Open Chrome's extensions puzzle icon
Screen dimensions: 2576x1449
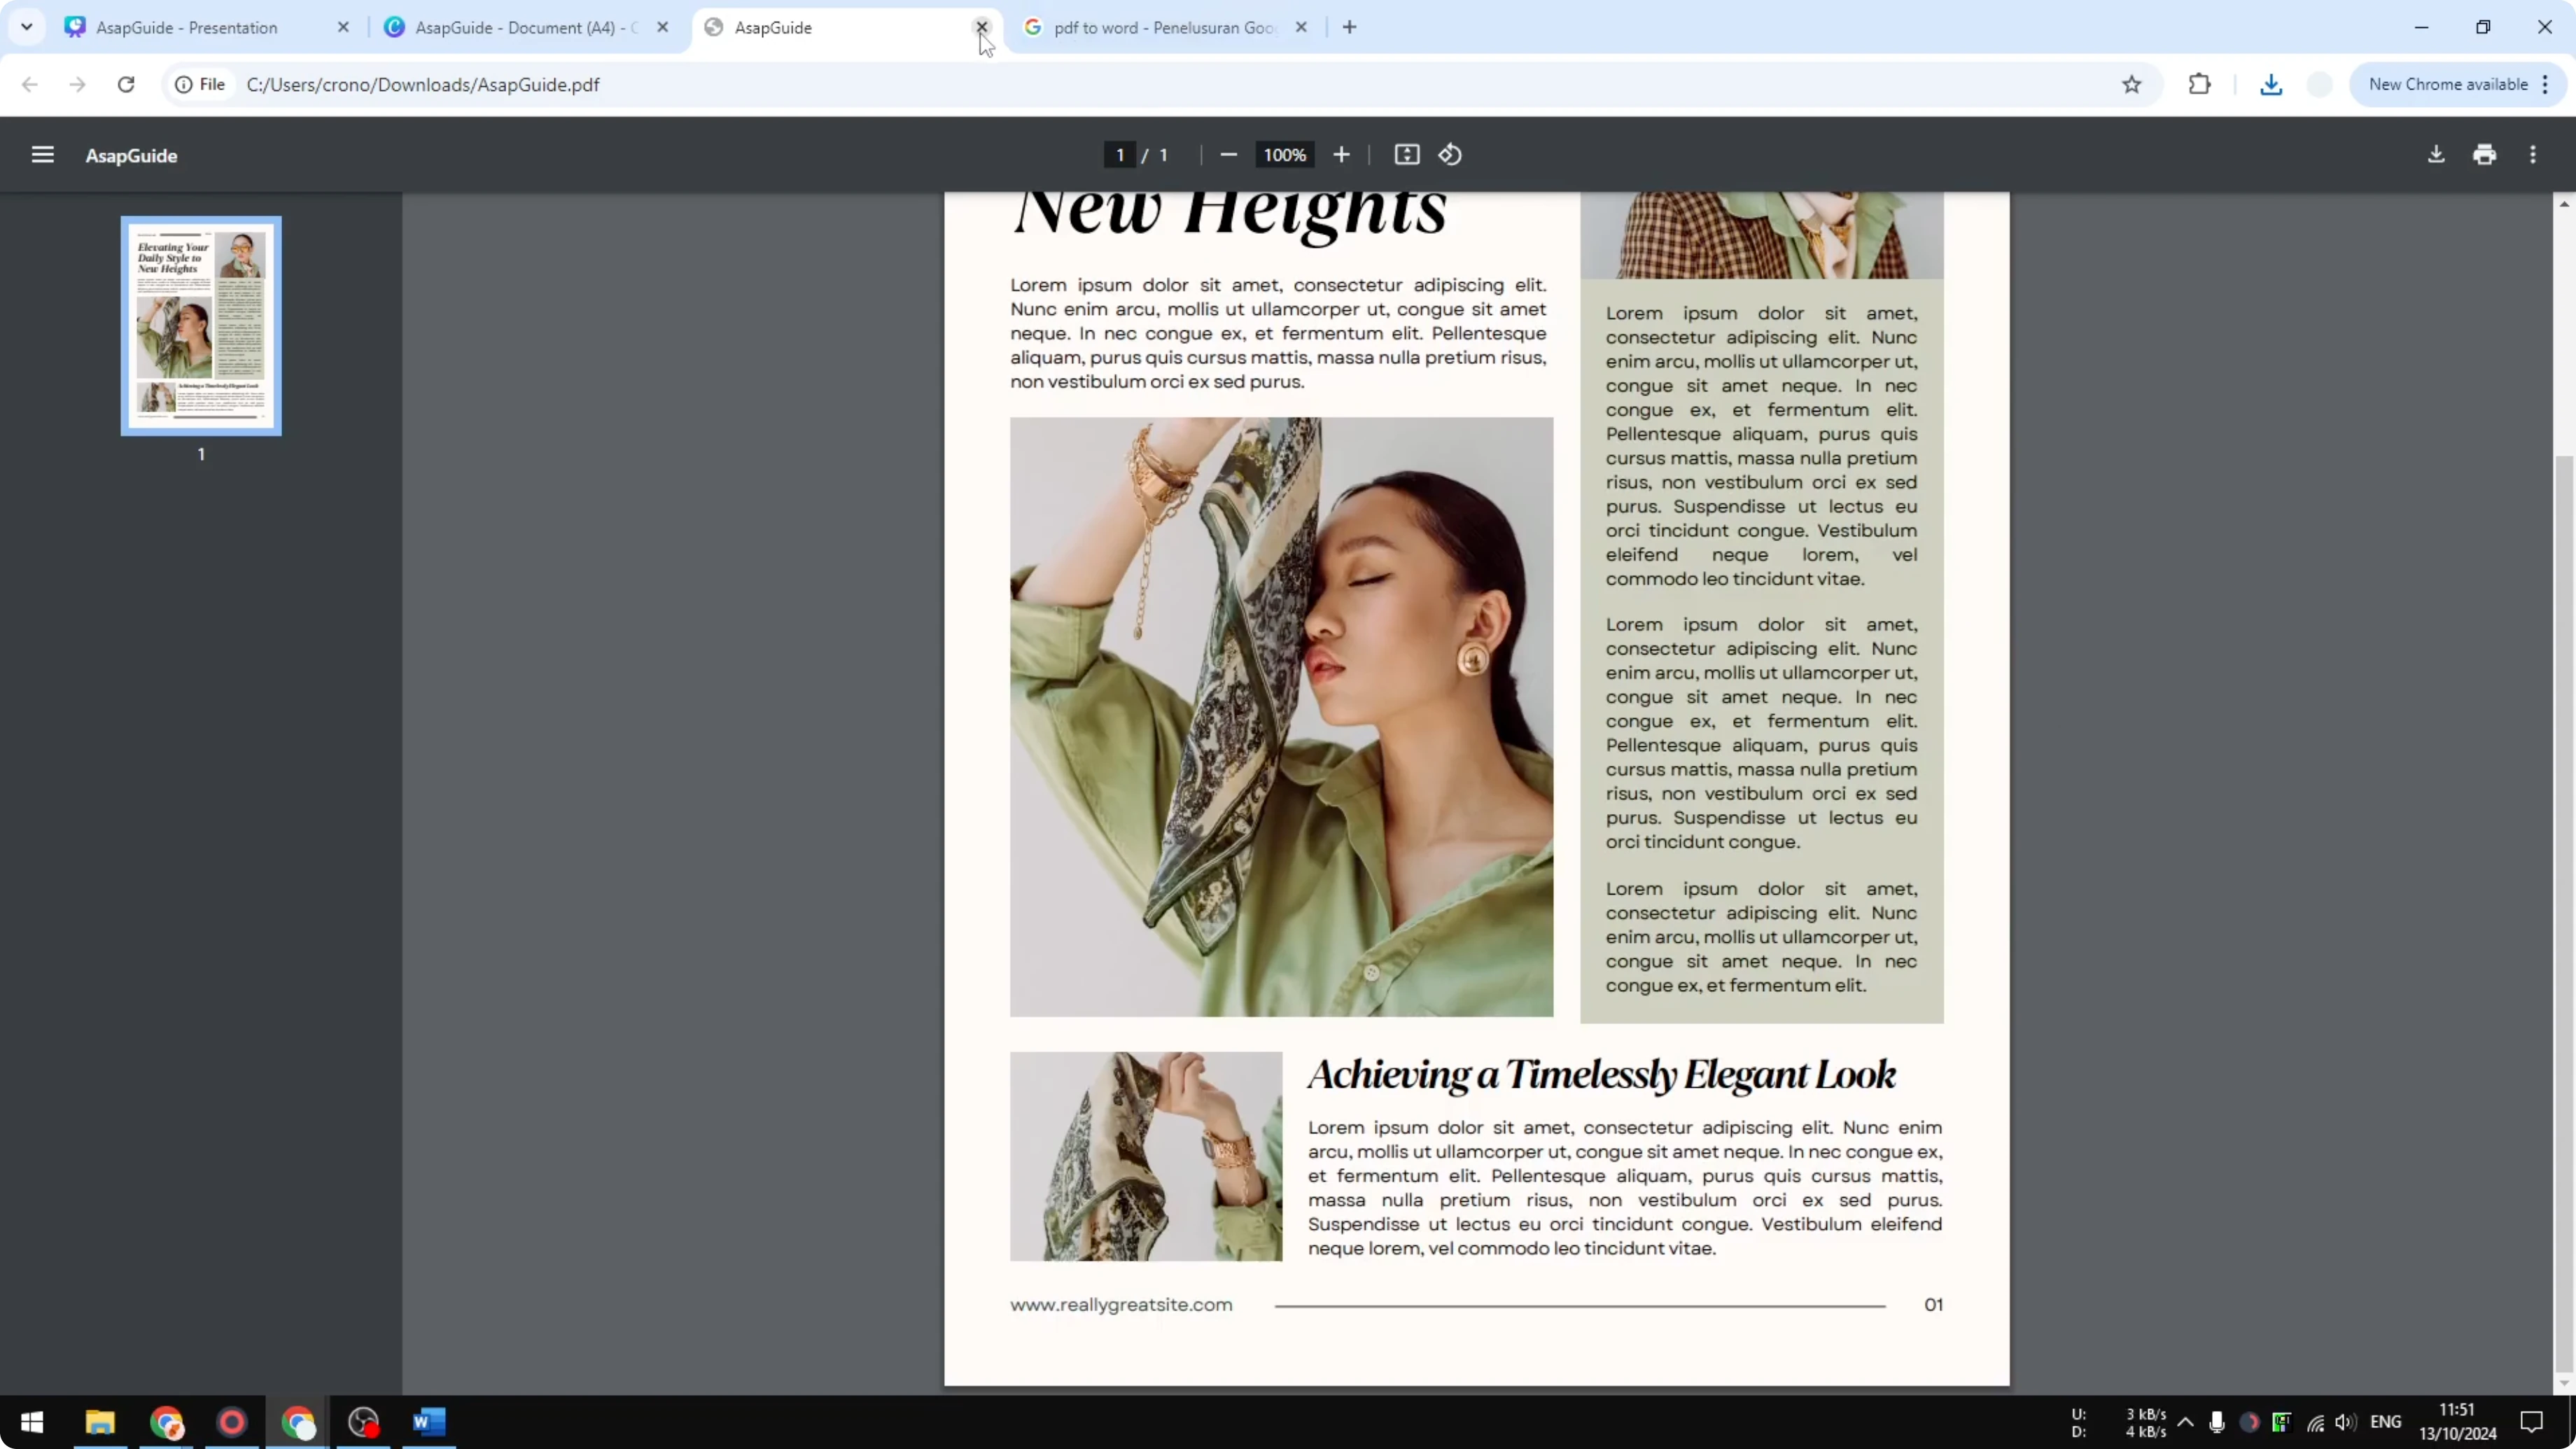(x=2199, y=84)
